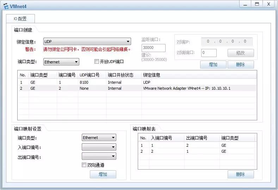Click the 修改 button
The height and width of the screenshot is (190, 278).
(x=241, y=53)
